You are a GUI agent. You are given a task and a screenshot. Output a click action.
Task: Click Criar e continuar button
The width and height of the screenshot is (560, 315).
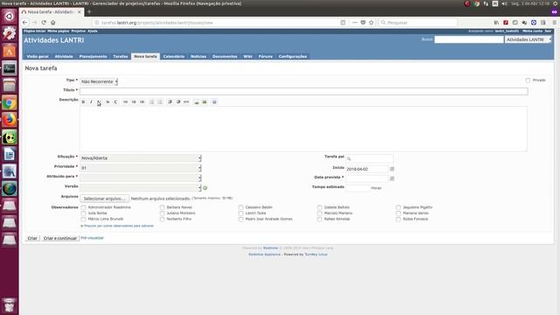pos(60,238)
